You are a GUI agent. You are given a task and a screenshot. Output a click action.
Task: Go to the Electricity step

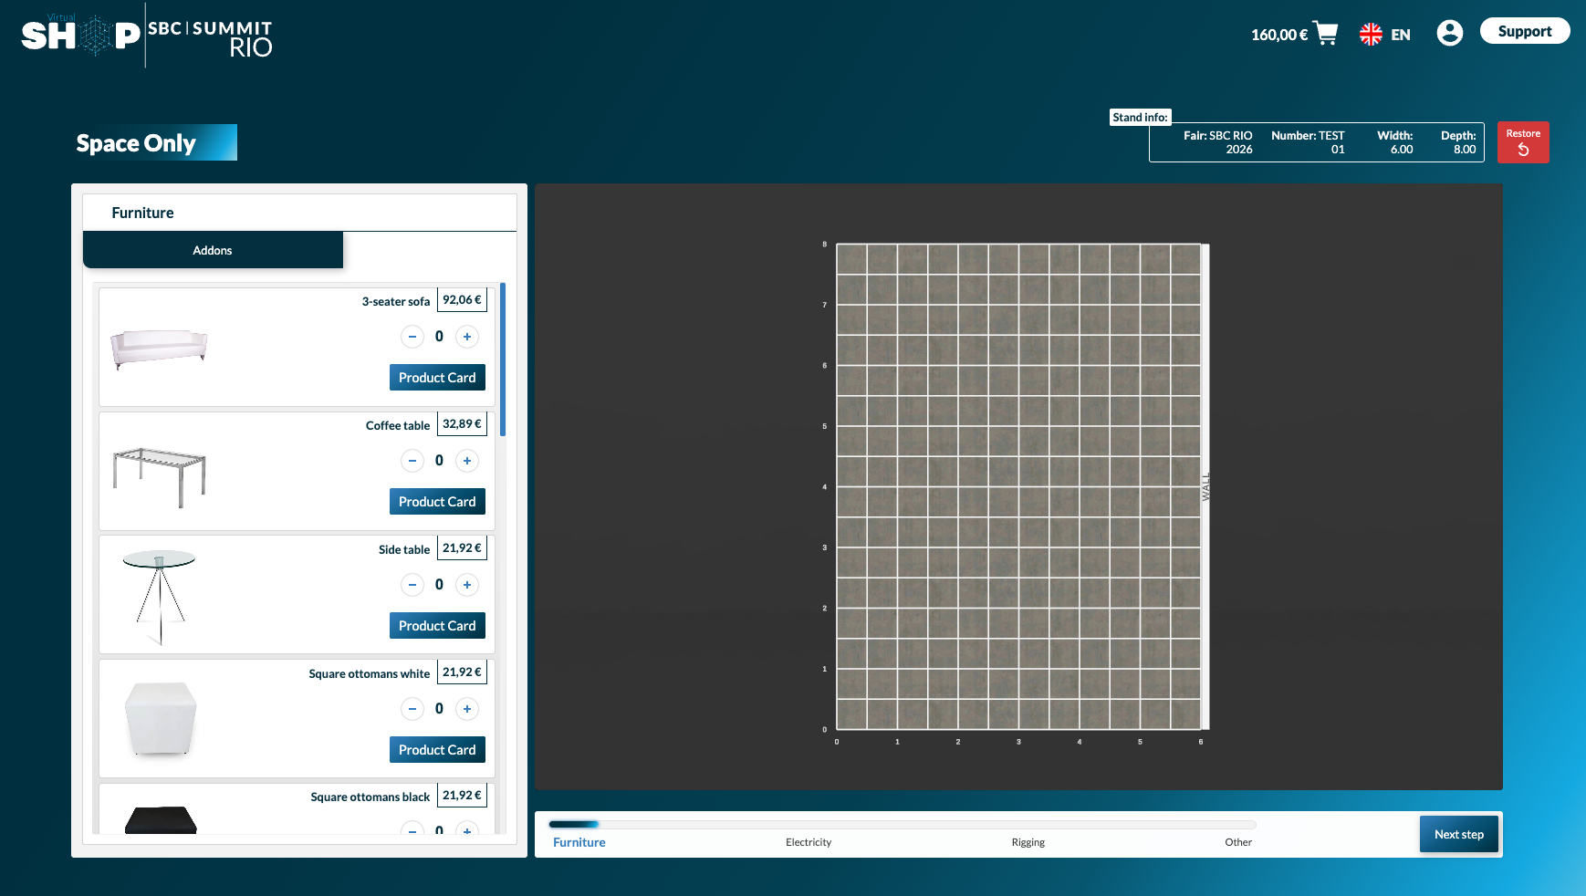[x=809, y=842]
